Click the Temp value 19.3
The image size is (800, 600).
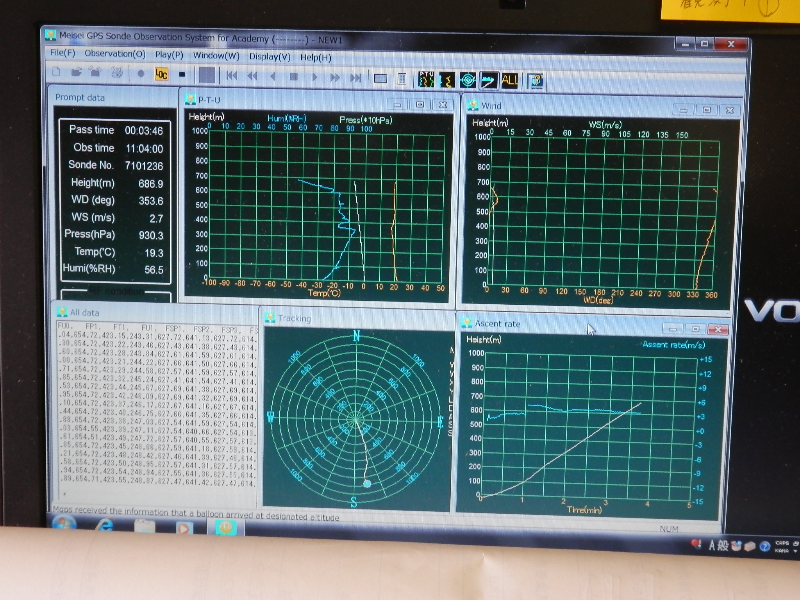coord(154,253)
